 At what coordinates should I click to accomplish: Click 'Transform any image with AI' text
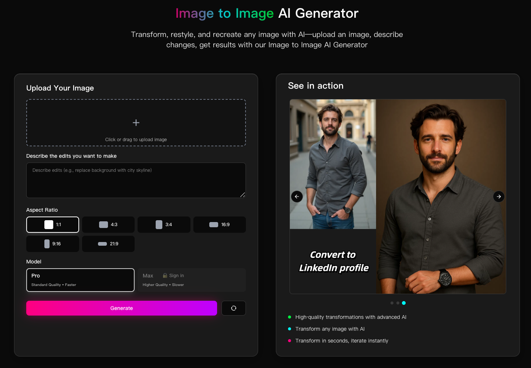330,329
